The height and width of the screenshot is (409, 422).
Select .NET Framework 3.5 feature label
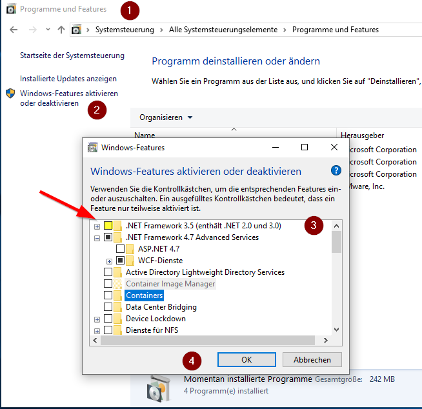click(203, 226)
